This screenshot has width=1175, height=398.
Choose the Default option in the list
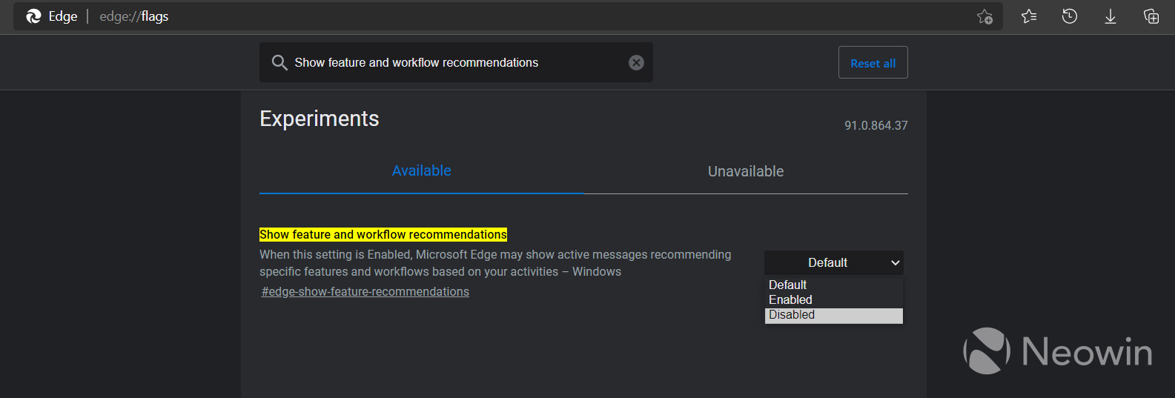coord(834,285)
